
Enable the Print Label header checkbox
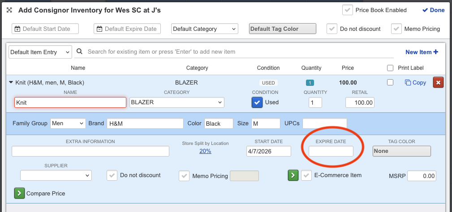pos(390,68)
